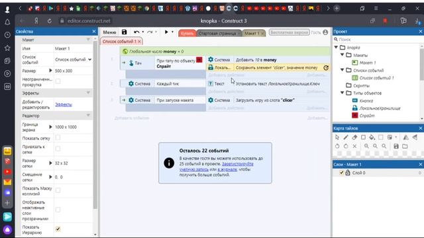Toggle Неограниченная прокрутка checkbox
424x238 pixels.
[58, 81]
